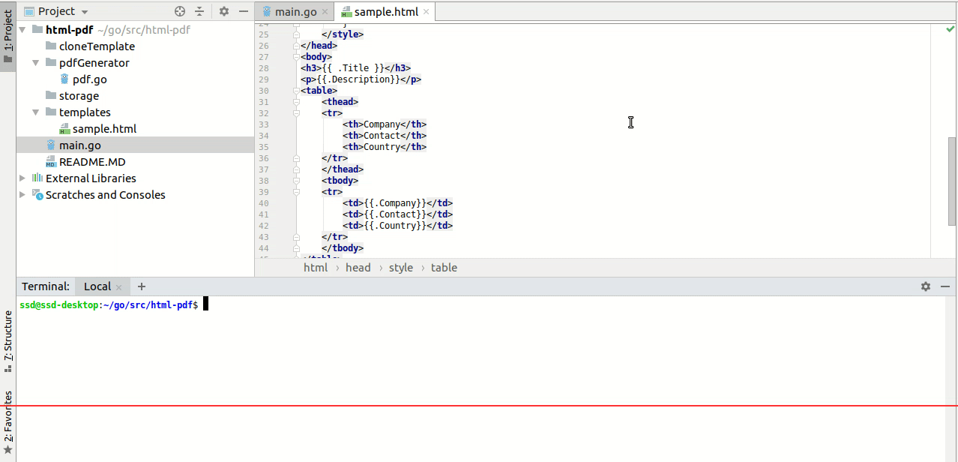Add a new terminal session tab
The height and width of the screenshot is (462, 958).
click(142, 286)
